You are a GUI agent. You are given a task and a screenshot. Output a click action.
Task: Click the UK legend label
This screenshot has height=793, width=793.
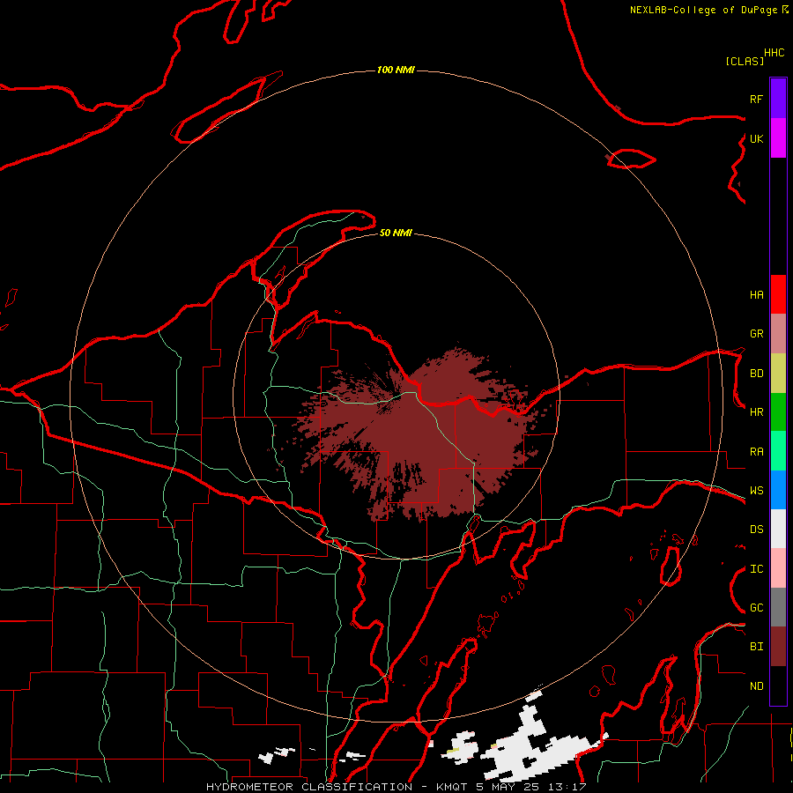756,138
